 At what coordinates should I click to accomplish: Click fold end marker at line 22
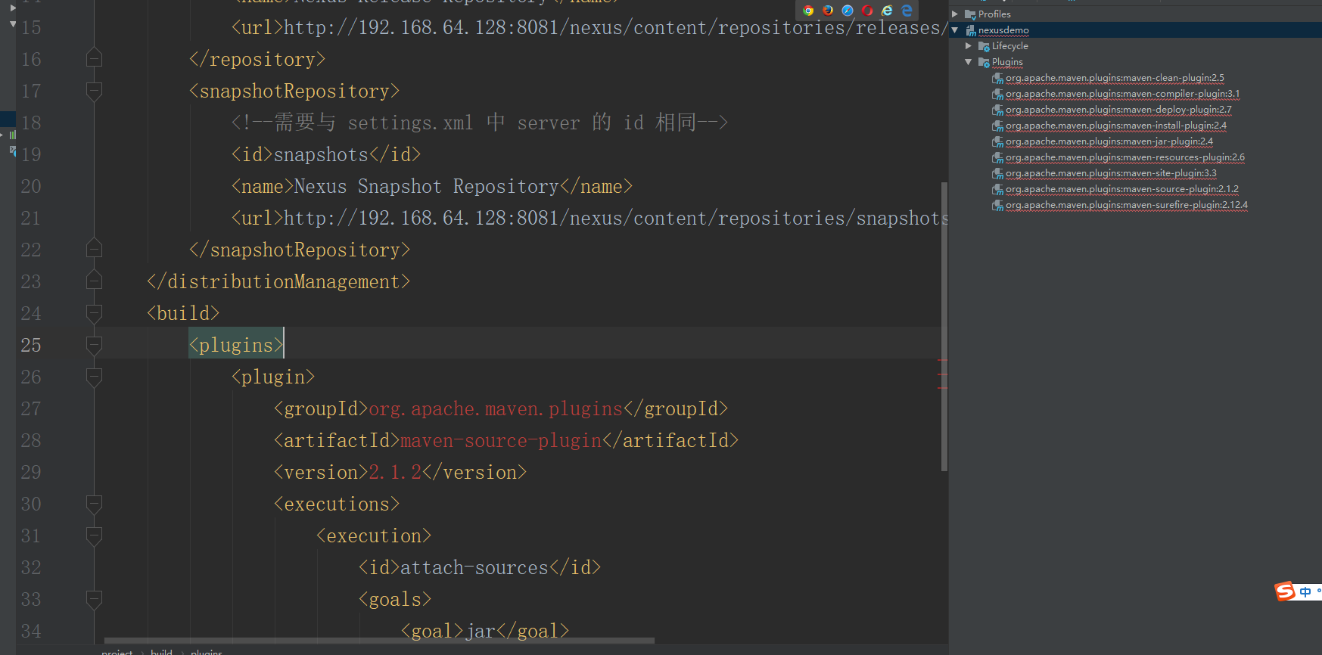coord(94,249)
